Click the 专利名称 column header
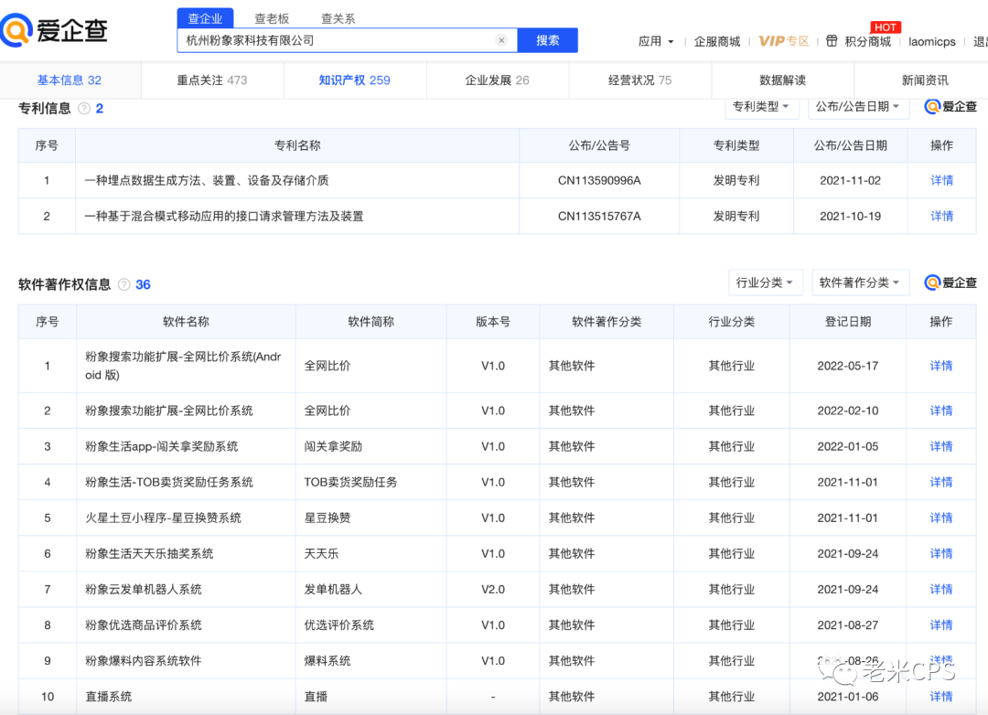 click(297, 145)
